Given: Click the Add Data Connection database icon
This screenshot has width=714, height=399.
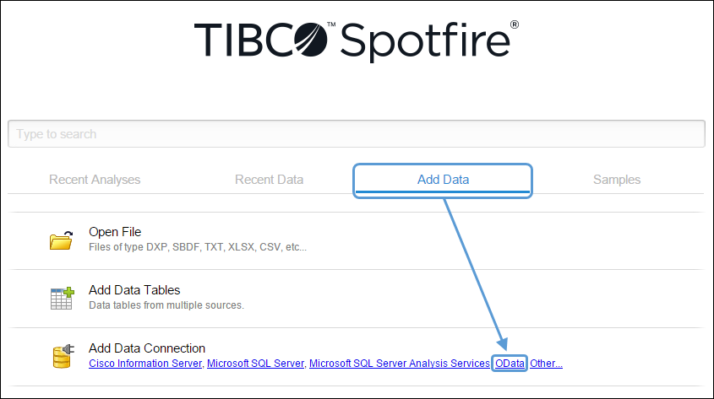Looking at the screenshot, I should click(63, 356).
